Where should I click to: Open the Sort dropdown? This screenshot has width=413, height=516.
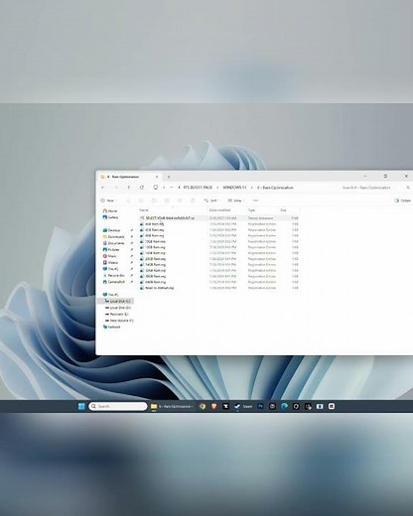click(211, 200)
